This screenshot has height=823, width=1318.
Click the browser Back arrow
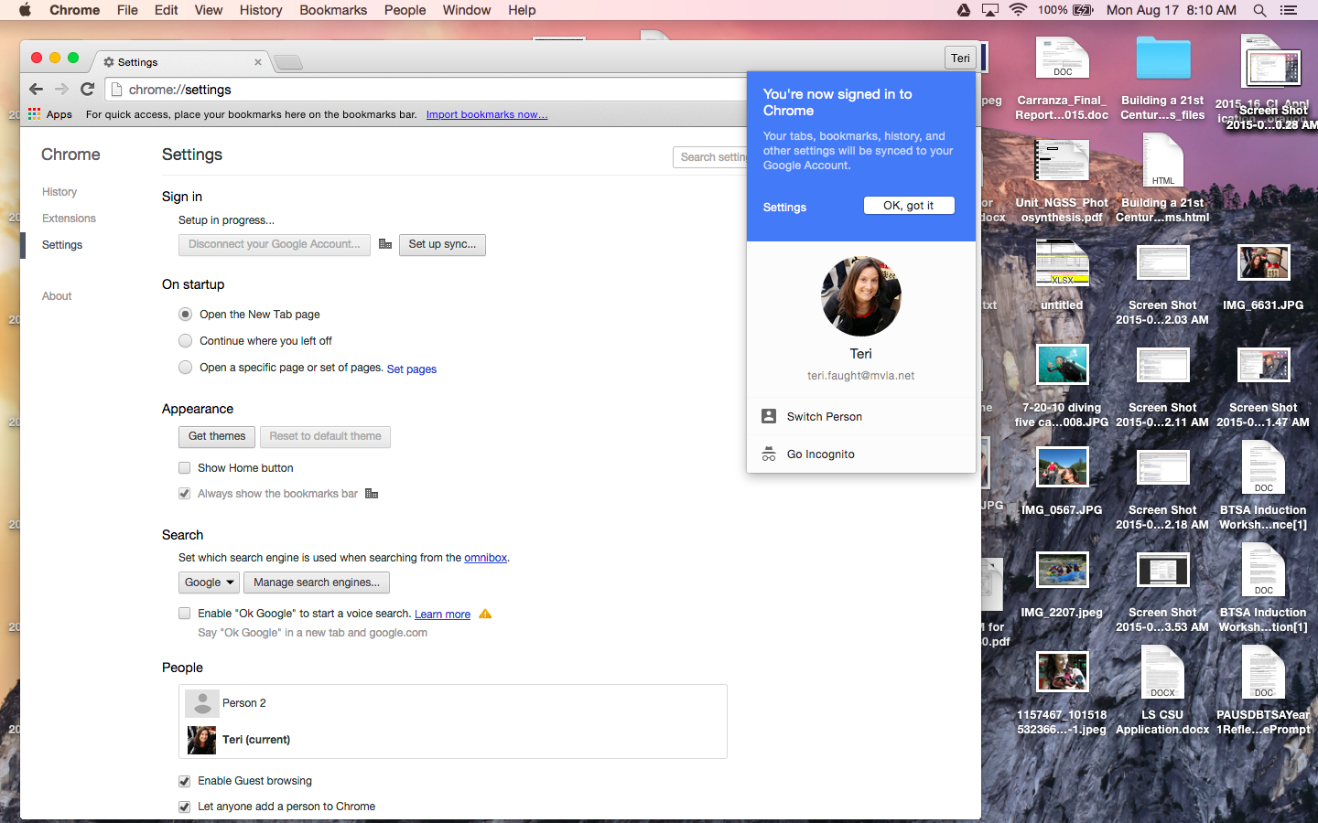(36, 89)
